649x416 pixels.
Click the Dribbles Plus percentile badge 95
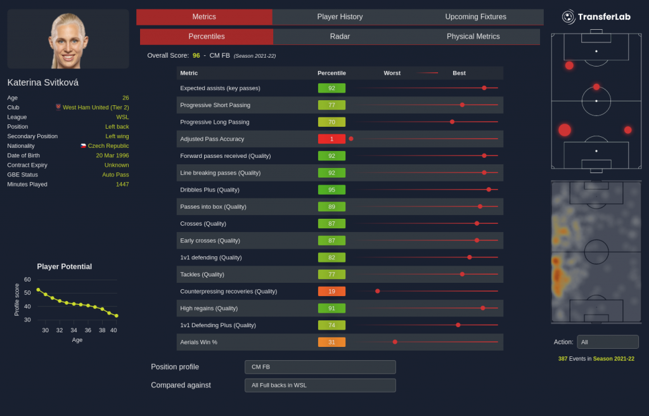[331, 190]
